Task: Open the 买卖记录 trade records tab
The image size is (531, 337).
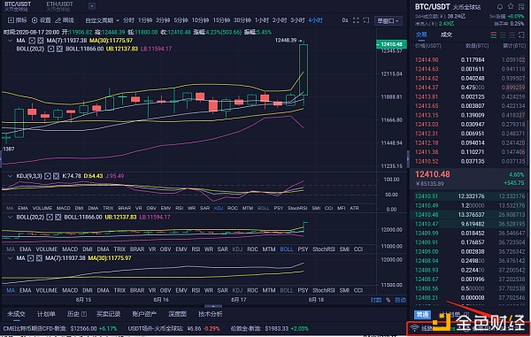Action: [x=108, y=314]
